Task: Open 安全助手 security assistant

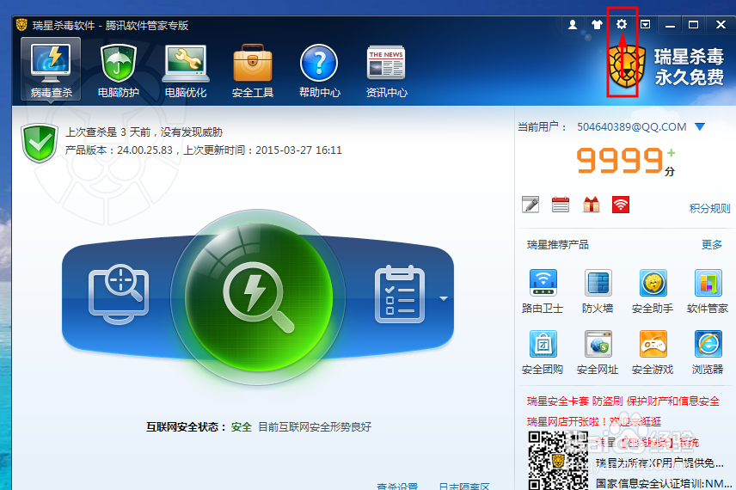Action: tap(653, 291)
